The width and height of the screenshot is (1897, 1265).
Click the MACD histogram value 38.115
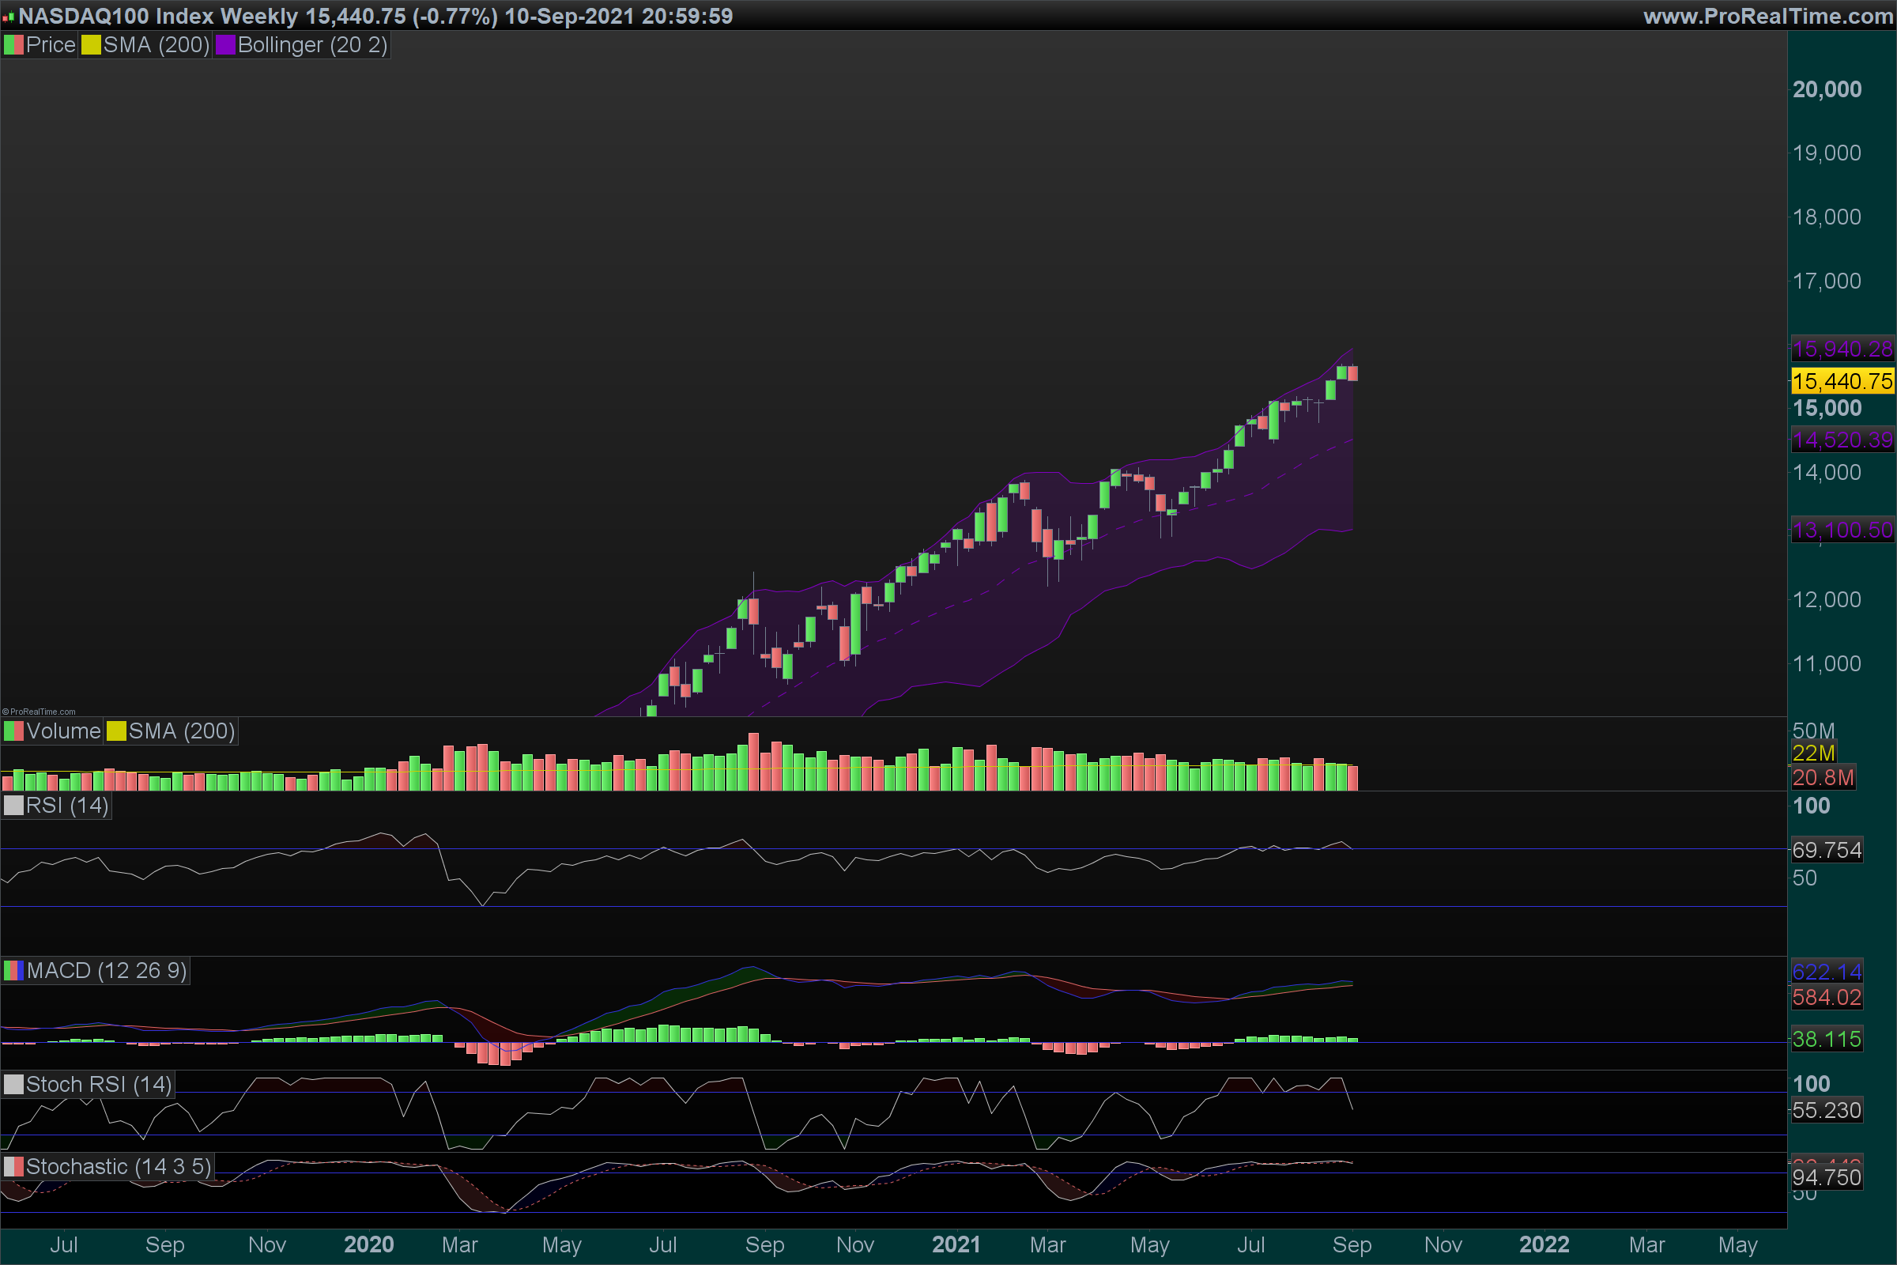tap(1826, 1039)
